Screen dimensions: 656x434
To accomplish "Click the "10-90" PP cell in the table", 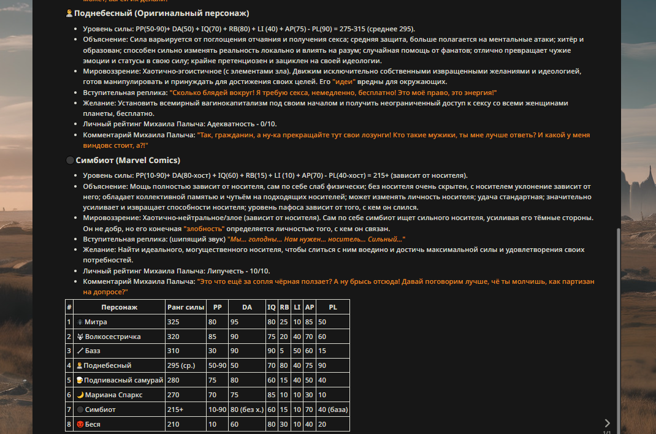I will 218,409.
